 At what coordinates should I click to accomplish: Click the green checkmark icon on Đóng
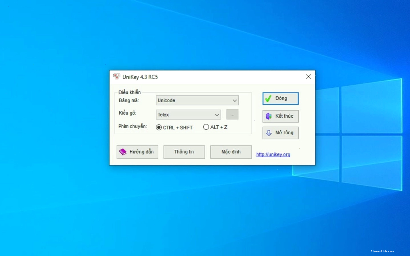click(x=268, y=99)
